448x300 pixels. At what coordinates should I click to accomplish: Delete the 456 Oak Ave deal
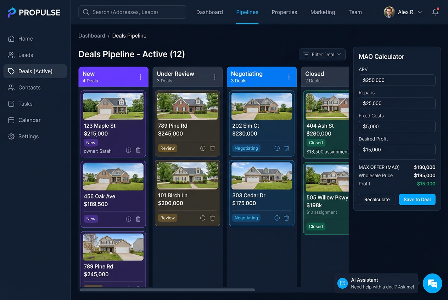click(x=138, y=219)
